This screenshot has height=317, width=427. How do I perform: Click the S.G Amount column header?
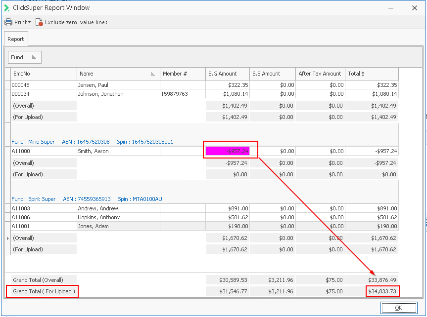pos(227,74)
